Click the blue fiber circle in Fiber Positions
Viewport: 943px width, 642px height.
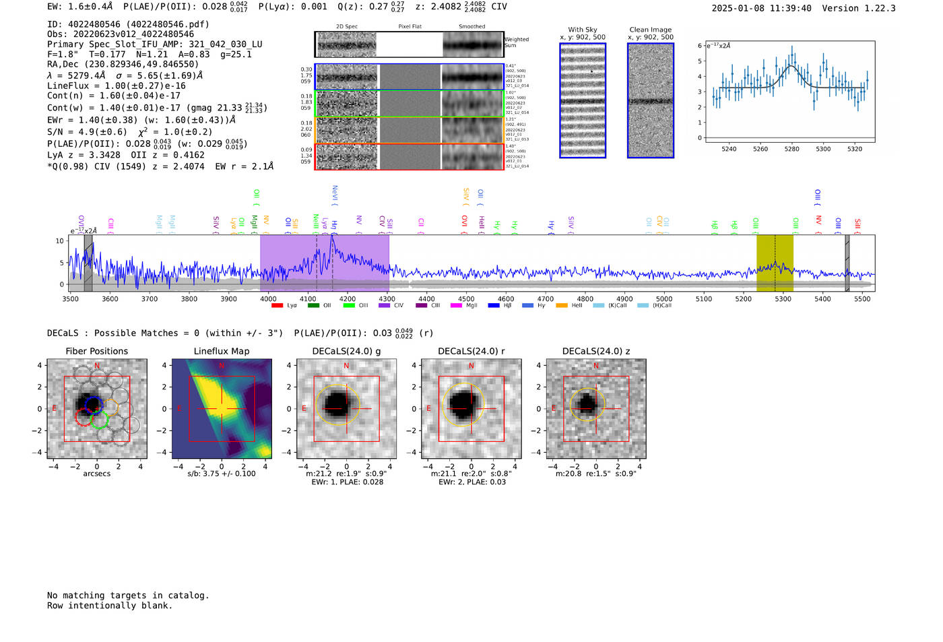[94, 406]
